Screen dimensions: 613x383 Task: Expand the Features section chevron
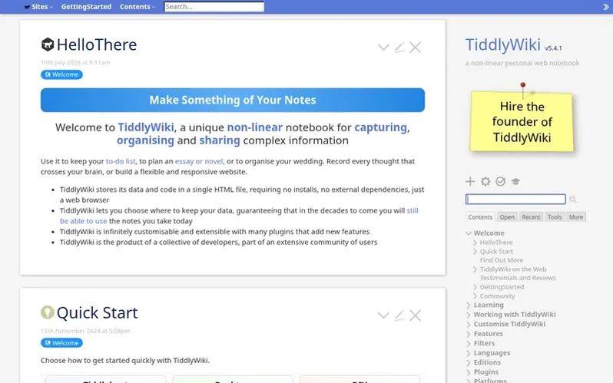pos(469,334)
